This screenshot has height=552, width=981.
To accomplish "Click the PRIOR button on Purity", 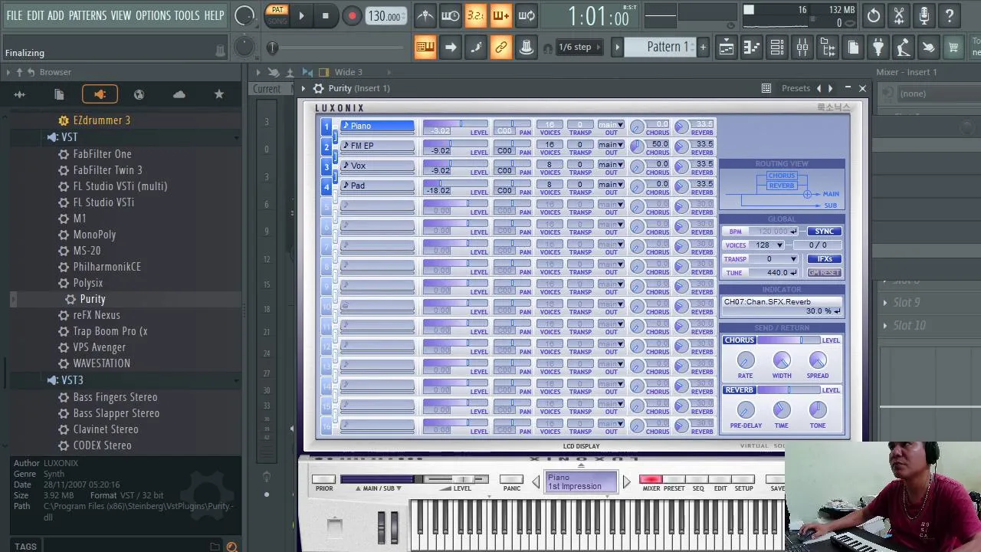I will 324,480.
